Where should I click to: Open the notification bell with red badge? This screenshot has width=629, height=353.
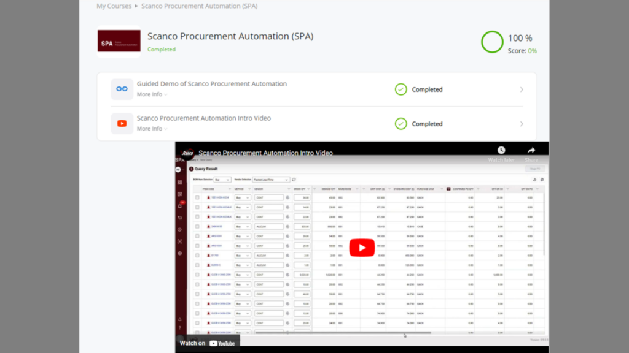[x=179, y=205]
